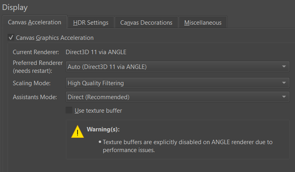Click the Assistants Mode dropdown arrow
This screenshot has width=295, height=172.
pyautogui.click(x=284, y=97)
